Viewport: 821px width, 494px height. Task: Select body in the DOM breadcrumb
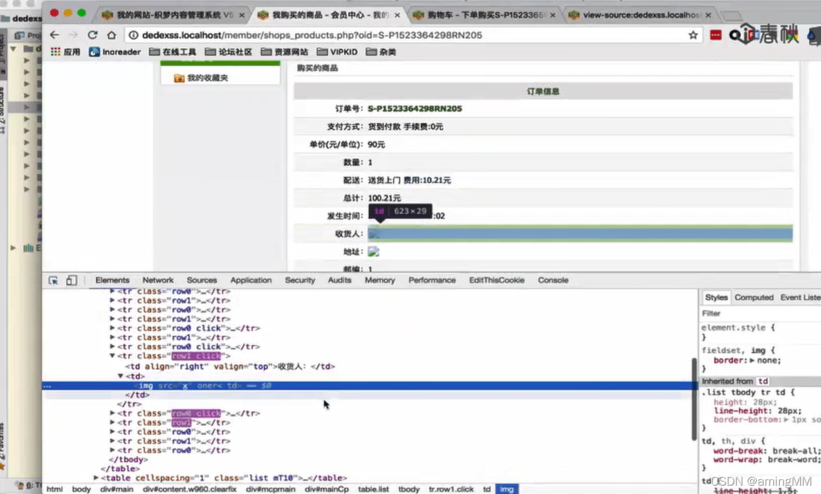pyautogui.click(x=81, y=489)
